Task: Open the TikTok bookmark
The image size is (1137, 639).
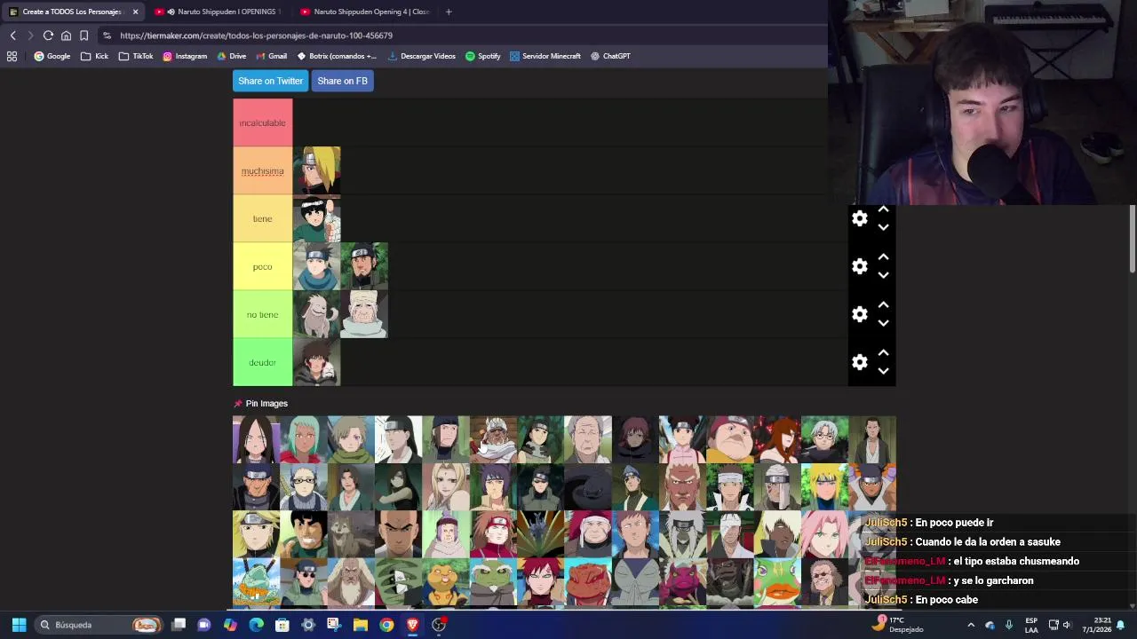Action: [x=136, y=56]
